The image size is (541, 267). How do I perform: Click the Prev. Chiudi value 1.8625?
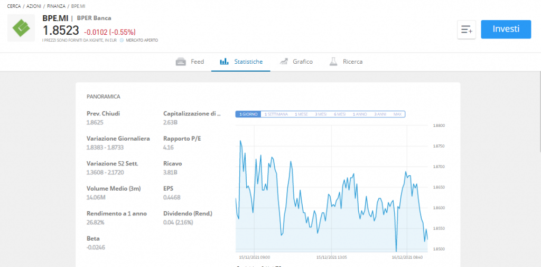(95, 122)
